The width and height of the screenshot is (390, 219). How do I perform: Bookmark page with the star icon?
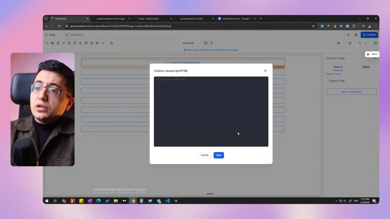point(313,26)
